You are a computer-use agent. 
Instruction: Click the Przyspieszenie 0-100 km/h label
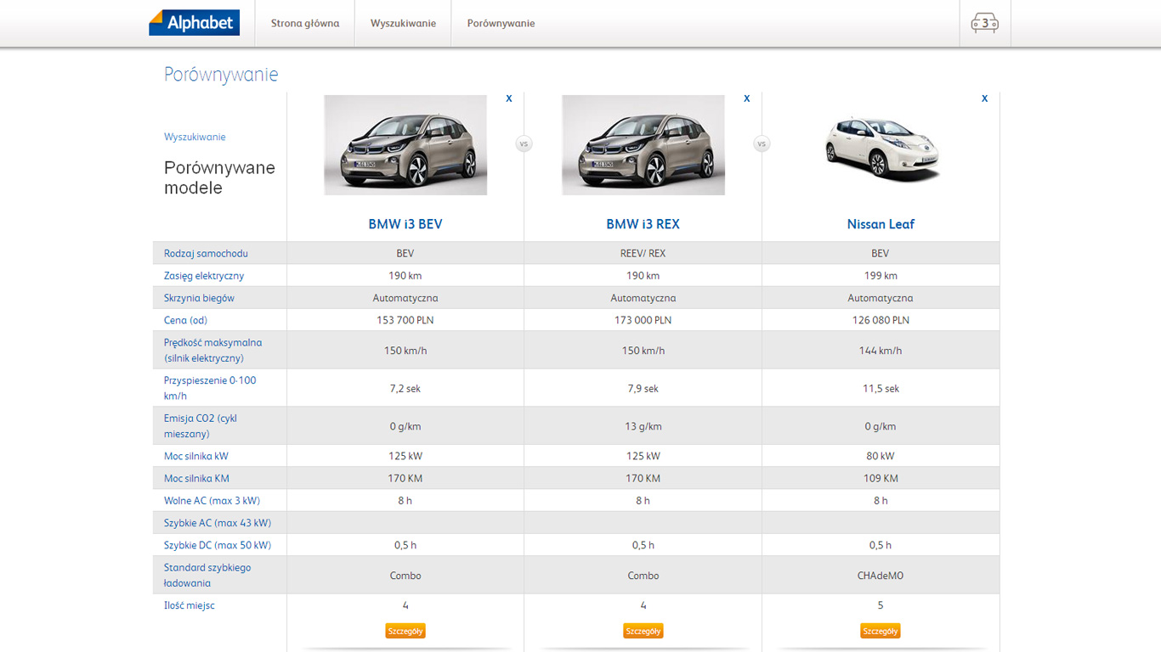point(210,388)
